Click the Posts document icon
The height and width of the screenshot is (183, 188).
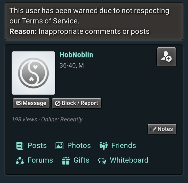tap(20, 146)
